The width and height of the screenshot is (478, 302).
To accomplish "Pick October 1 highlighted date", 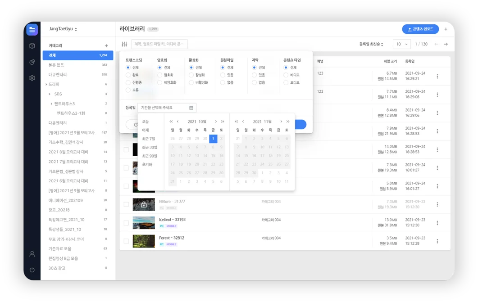I will pyautogui.click(x=213, y=139).
